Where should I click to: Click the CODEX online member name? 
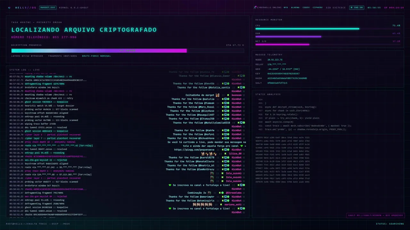point(306,7)
